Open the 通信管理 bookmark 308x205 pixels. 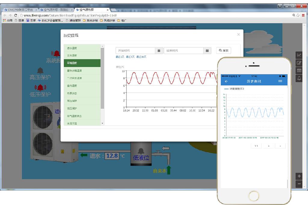pos(73,20)
